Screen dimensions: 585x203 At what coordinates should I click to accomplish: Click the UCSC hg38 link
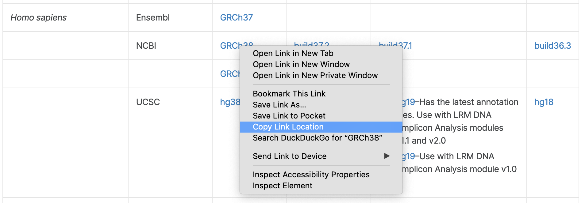tap(230, 102)
